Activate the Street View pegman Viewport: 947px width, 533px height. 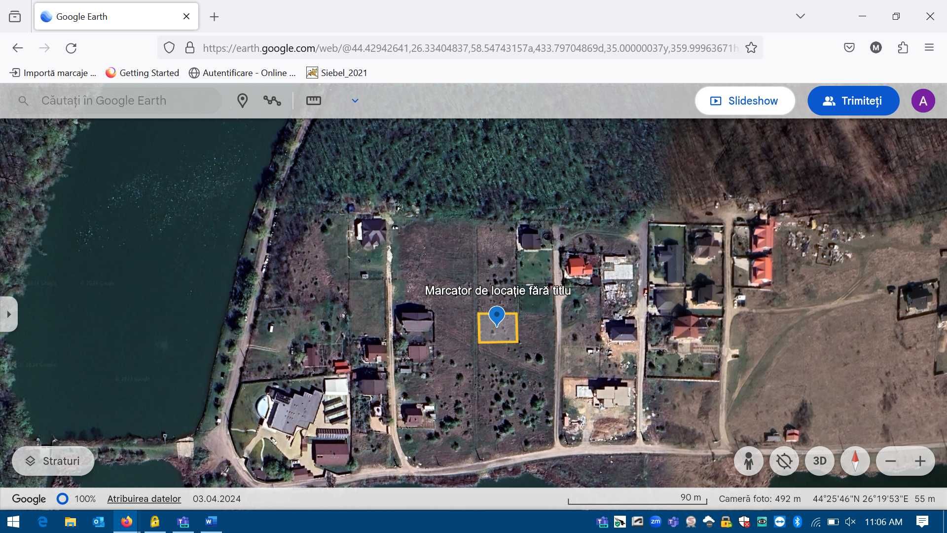pos(749,461)
